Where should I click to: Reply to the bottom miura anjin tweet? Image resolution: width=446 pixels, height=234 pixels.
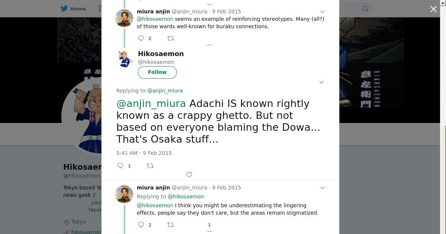(x=141, y=225)
